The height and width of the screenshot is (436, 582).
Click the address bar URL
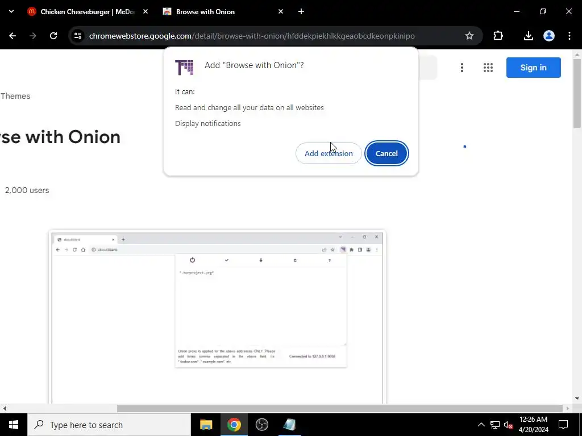252,36
